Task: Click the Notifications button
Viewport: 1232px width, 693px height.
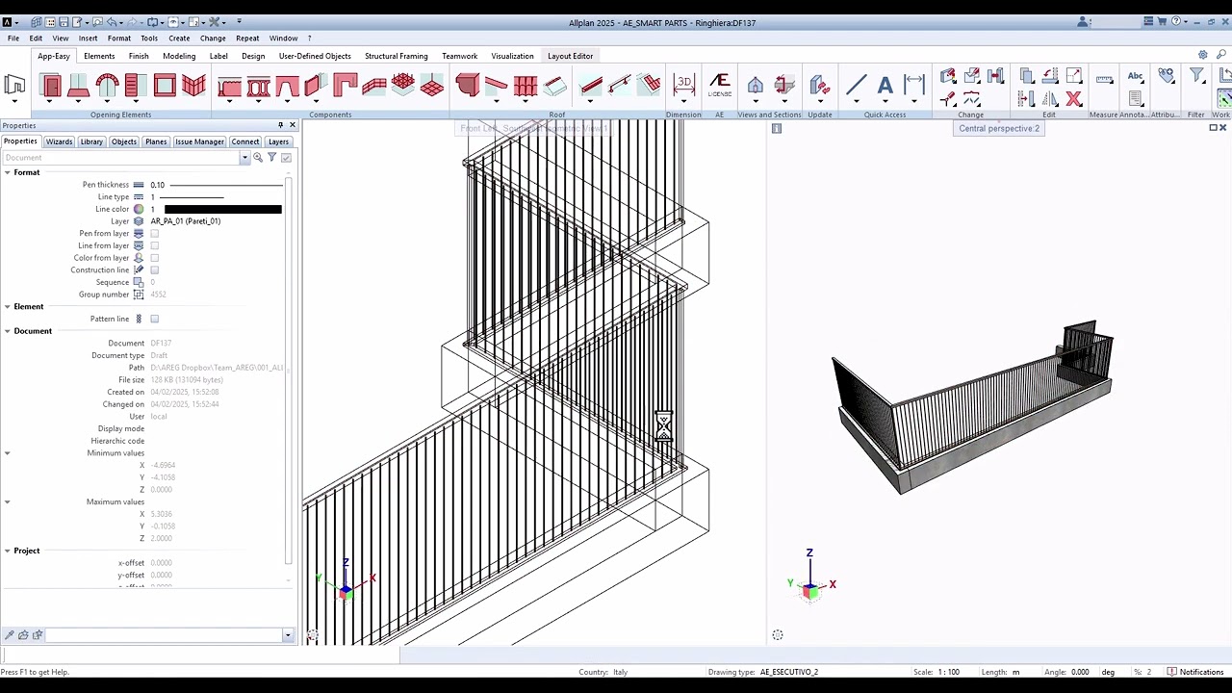Action: 1195,672
